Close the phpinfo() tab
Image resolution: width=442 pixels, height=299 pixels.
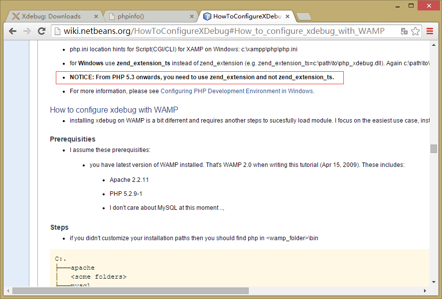[192, 16]
